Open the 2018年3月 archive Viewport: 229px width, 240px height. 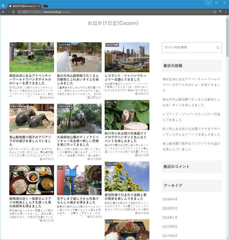click(170, 208)
